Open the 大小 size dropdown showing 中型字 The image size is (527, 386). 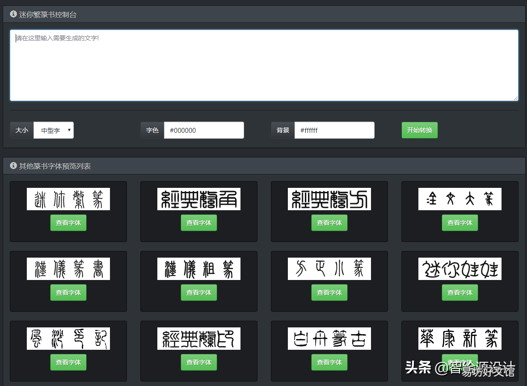tap(54, 130)
